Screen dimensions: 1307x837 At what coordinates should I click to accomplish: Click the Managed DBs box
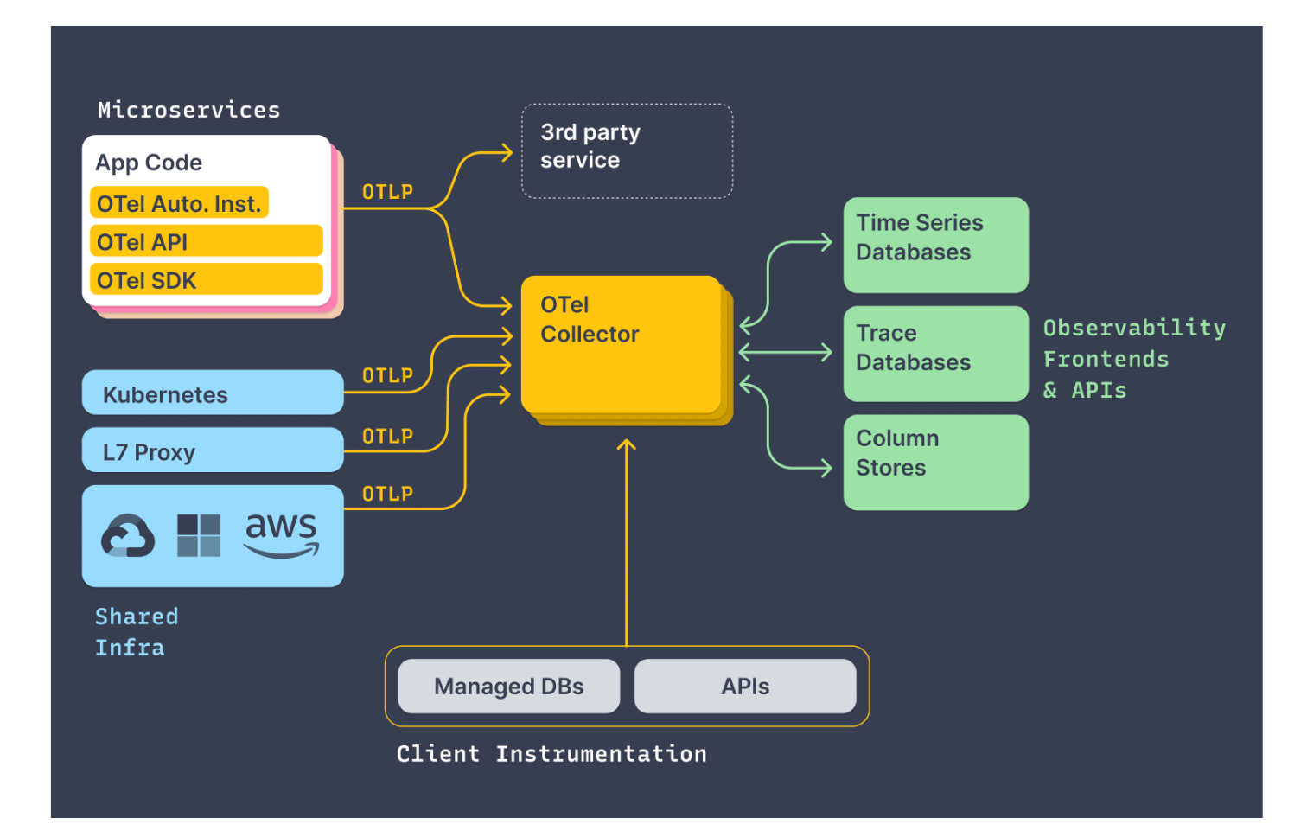pos(508,687)
